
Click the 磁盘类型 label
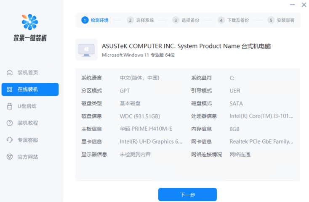click(x=92, y=103)
